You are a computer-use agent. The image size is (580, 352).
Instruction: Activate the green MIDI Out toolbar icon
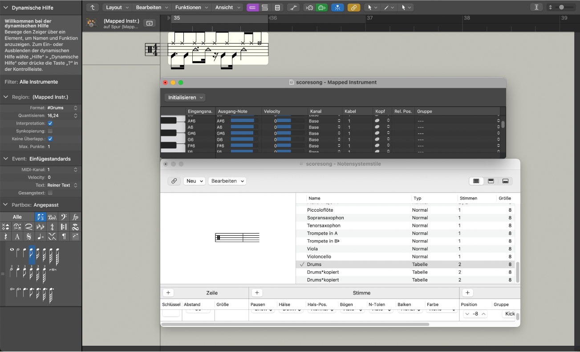tap(322, 7)
